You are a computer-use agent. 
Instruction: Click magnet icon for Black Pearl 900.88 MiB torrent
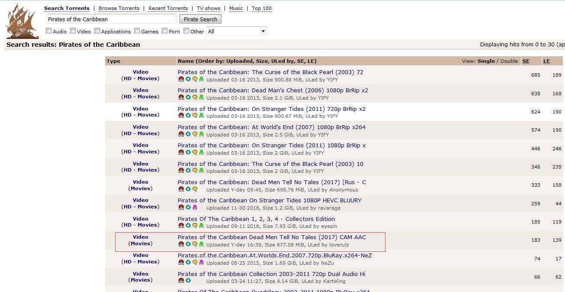[181, 79]
